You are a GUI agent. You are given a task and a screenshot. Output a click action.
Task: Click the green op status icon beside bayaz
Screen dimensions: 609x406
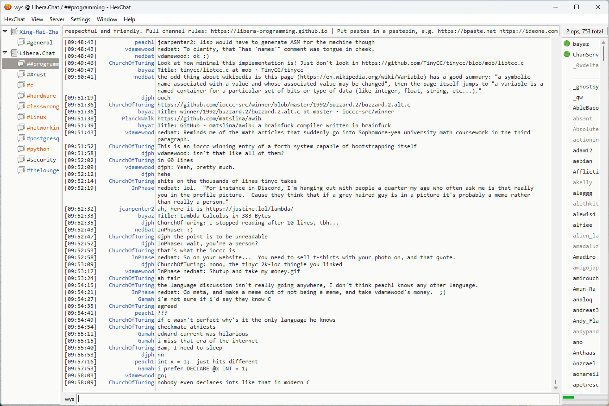566,44
